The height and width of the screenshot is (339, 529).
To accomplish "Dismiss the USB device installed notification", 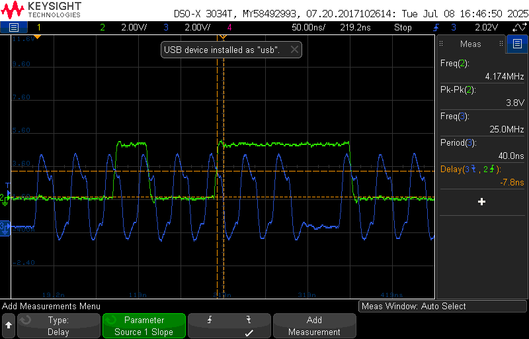I will tap(294, 50).
